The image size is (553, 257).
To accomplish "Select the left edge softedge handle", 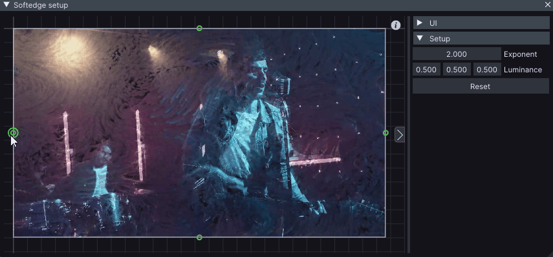I will click(x=14, y=133).
